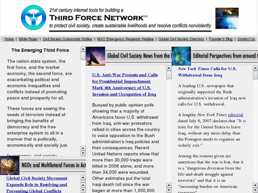This screenshot has height=193, width=258.
Task: Click the paragraph starting 'These forces are sowing'
Action: [38, 127]
